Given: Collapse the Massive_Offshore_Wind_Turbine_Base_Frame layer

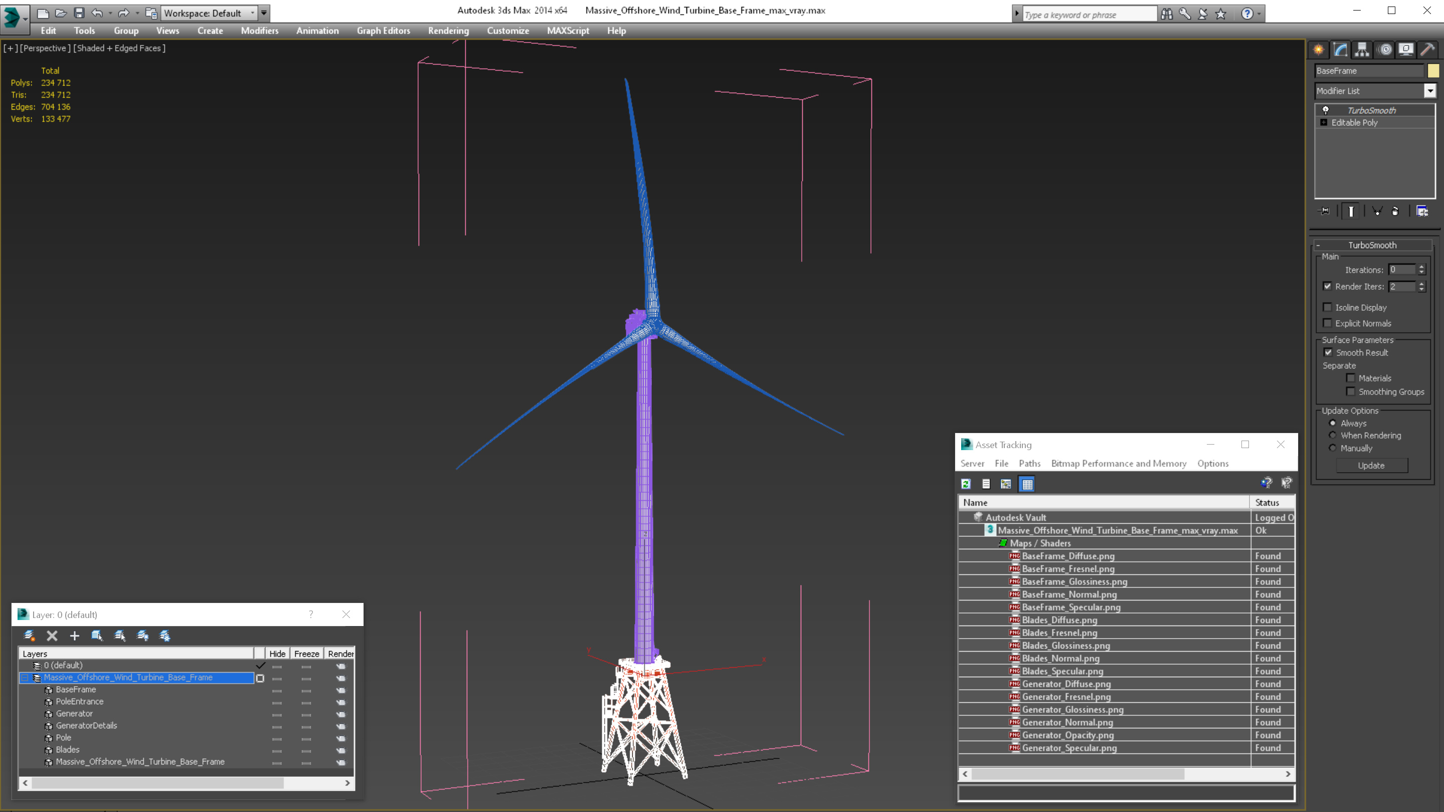Looking at the screenshot, I should (25, 678).
